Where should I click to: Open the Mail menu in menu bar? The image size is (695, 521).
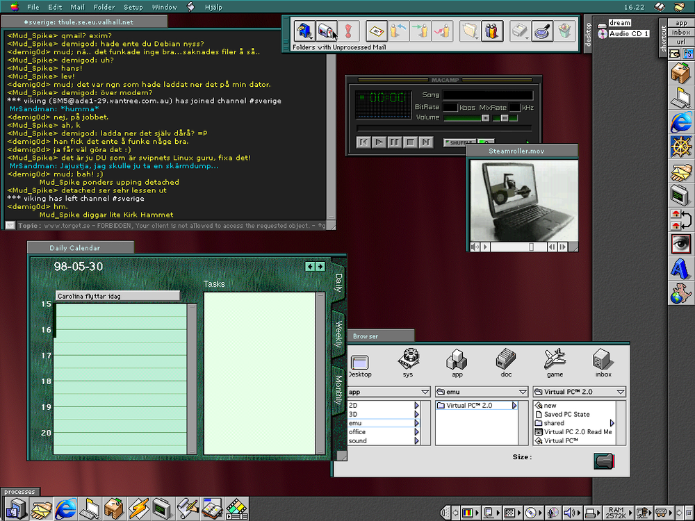[76, 7]
